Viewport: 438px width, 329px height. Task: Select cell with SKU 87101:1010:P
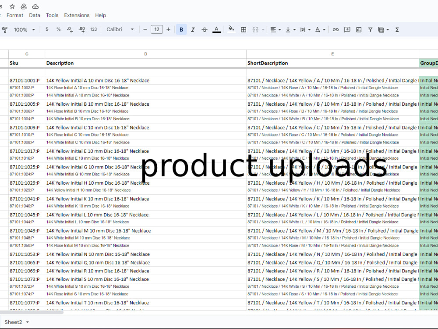[27, 135]
